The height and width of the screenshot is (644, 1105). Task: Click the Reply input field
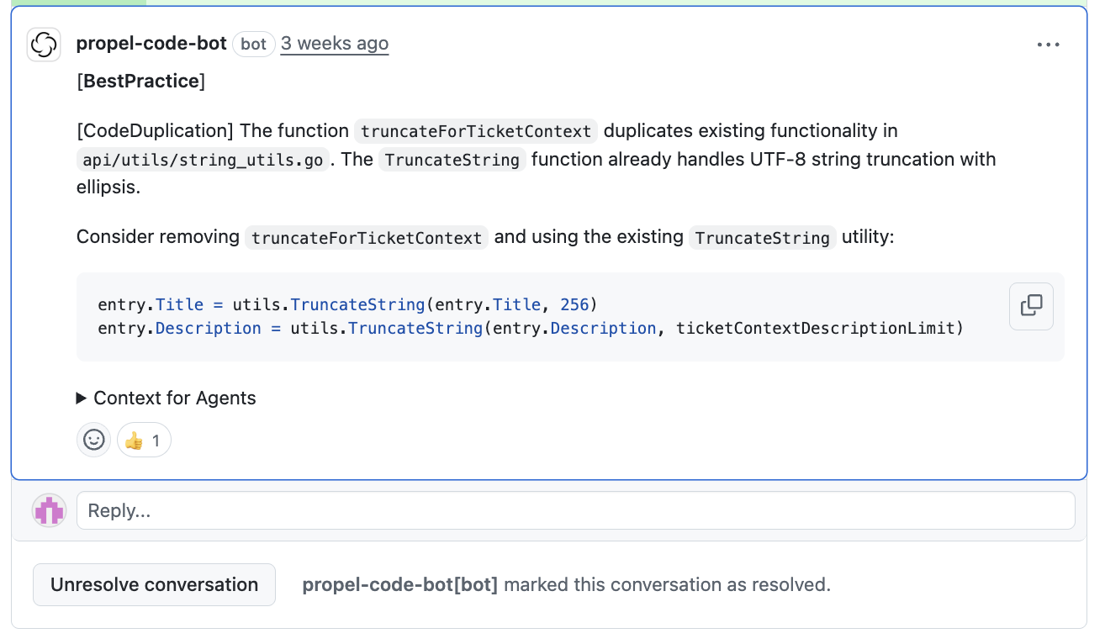(336, 509)
